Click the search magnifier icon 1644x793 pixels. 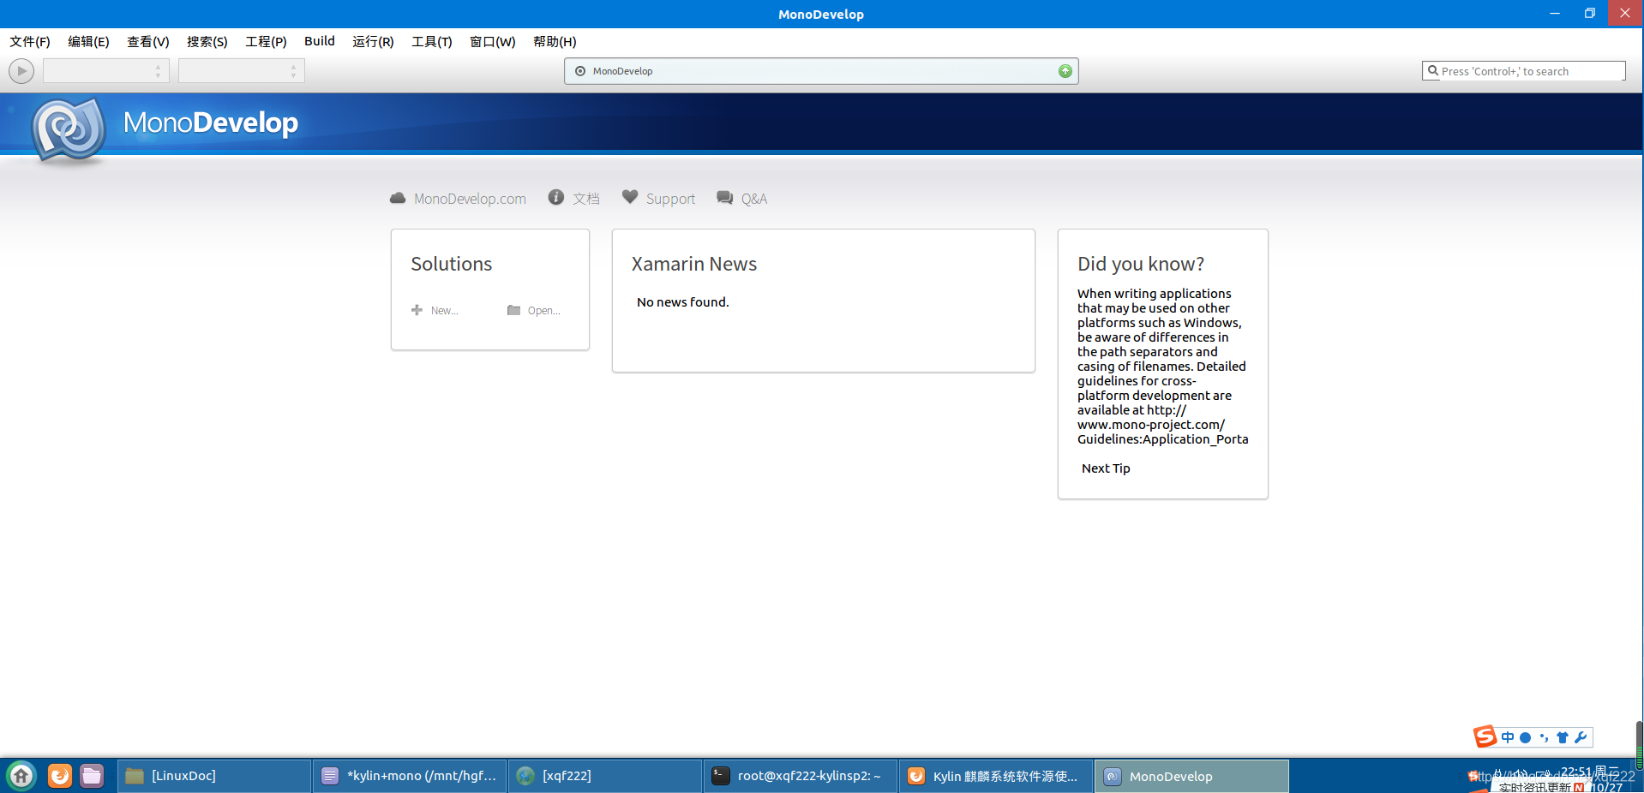click(1432, 71)
